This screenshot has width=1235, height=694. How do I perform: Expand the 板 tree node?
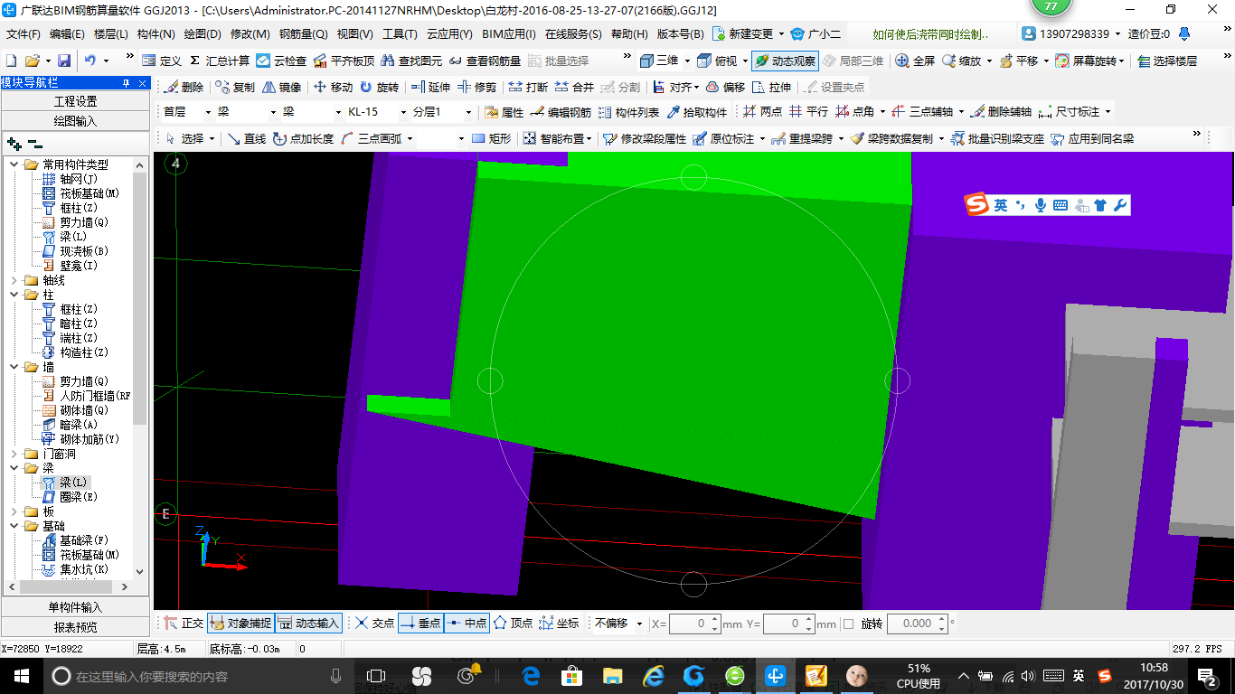14,511
